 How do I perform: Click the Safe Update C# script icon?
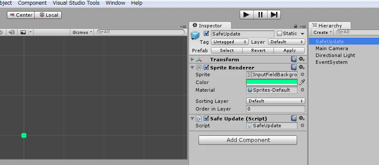pos(199,118)
